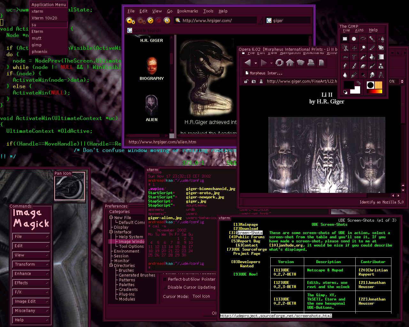Swap GIMP foreground and background colors
The height and width of the screenshot is (327, 409).
pyautogui.click(x=359, y=83)
